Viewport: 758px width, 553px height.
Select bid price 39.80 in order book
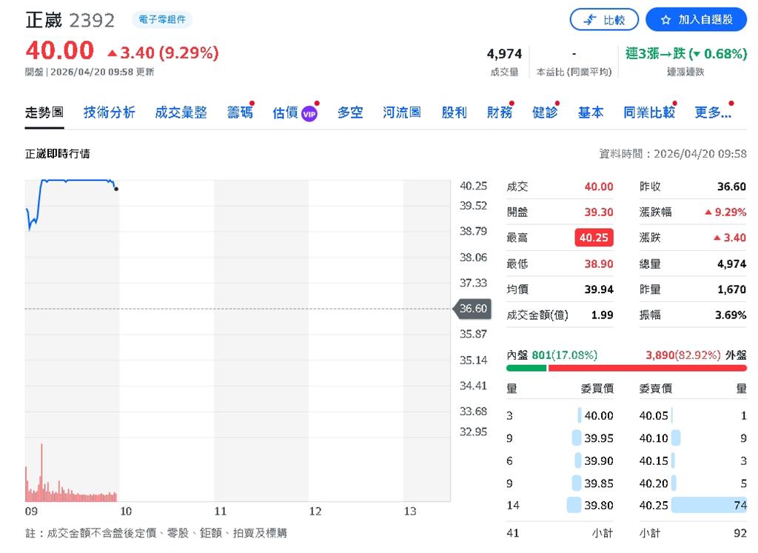[598, 505]
